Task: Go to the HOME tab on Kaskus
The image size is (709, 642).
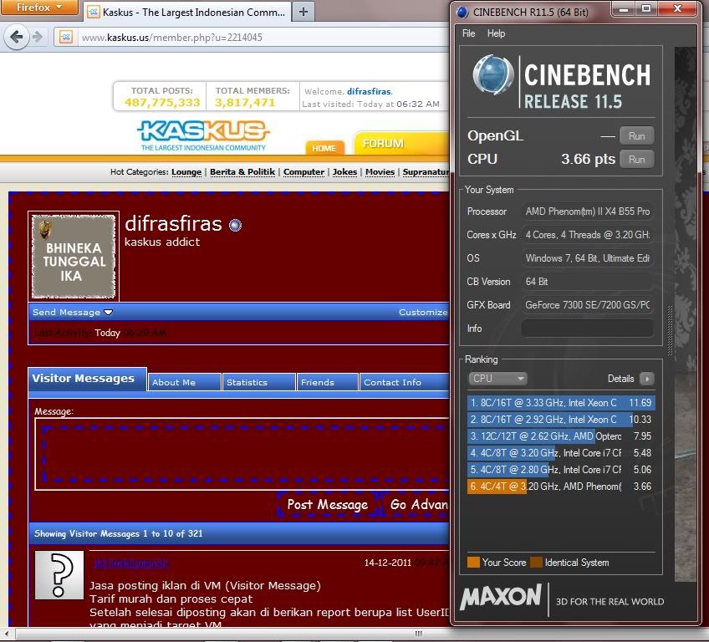Action: (x=324, y=148)
